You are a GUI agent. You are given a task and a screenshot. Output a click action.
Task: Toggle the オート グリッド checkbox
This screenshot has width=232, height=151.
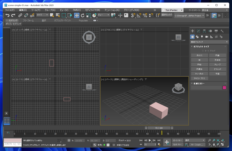pyautogui.click(x=203, y=51)
